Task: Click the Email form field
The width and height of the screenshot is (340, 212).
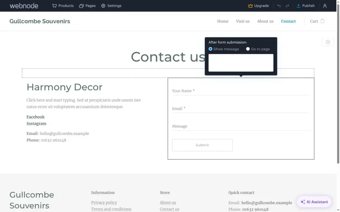Action: [x=241, y=109]
